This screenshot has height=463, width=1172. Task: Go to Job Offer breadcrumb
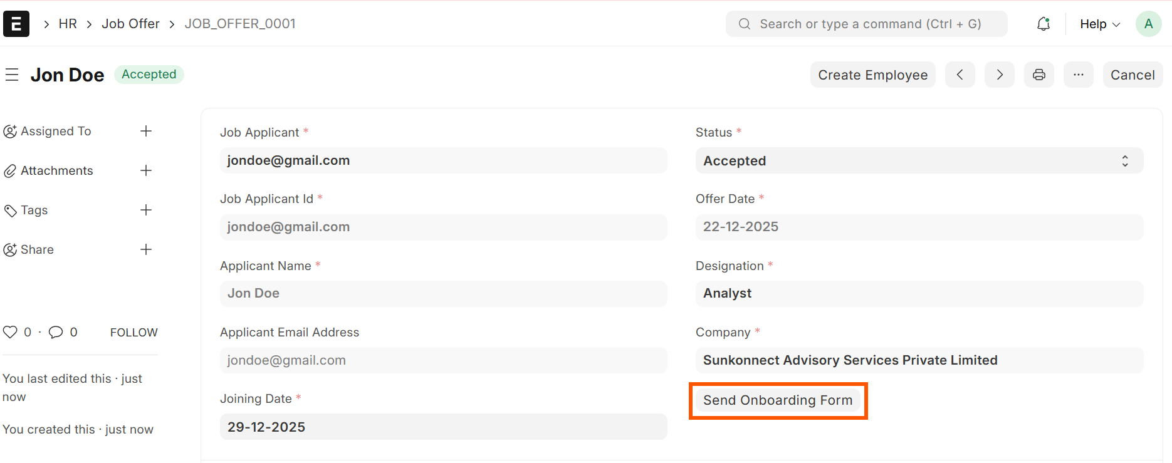[130, 24]
